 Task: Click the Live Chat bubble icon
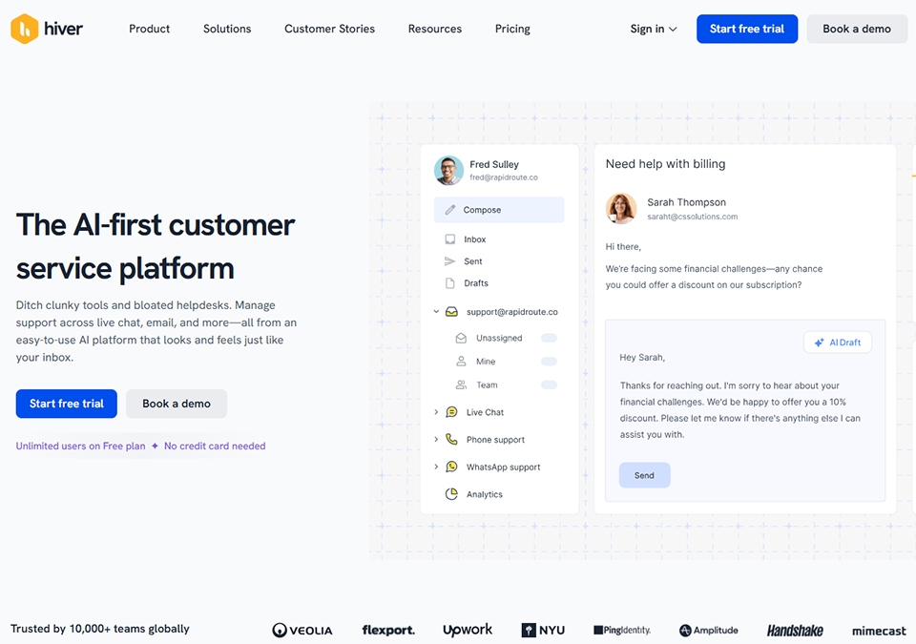click(451, 412)
